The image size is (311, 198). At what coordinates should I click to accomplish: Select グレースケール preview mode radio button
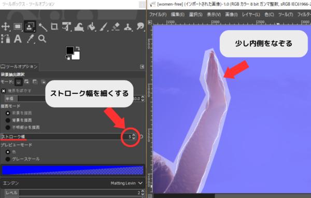8,159
